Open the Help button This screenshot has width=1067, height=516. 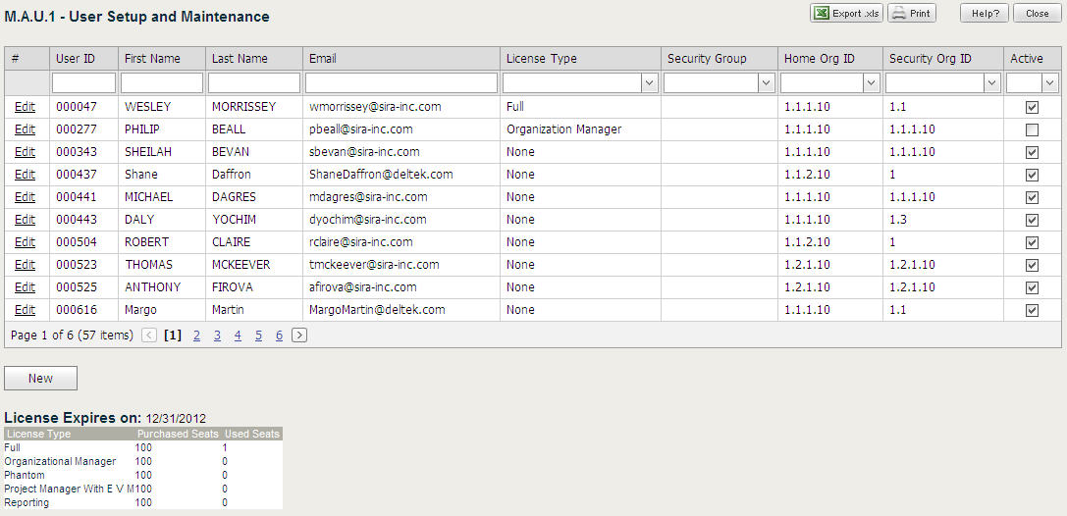coord(985,14)
